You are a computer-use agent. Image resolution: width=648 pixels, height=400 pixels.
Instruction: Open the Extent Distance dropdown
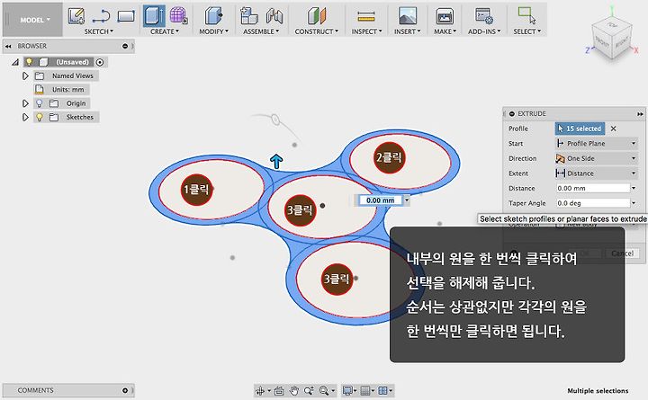[x=596, y=173]
